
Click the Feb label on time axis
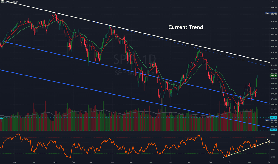point(73,162)
